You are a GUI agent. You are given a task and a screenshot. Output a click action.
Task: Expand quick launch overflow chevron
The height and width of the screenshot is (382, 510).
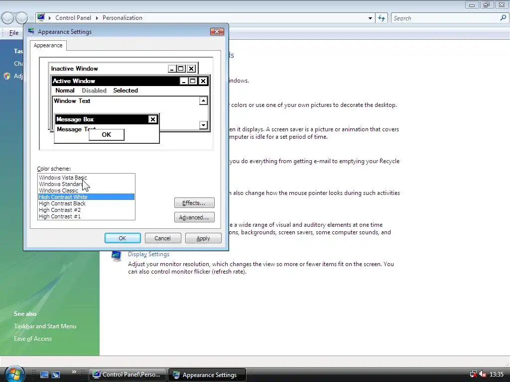pyautogui.click(x=74, y=372)
